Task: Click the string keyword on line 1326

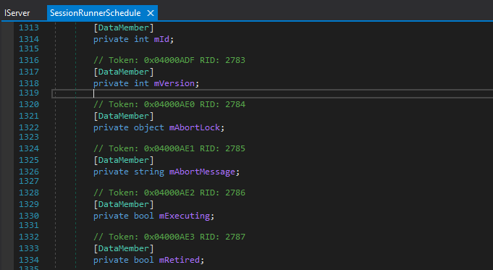Action: [x=149, y=172]
